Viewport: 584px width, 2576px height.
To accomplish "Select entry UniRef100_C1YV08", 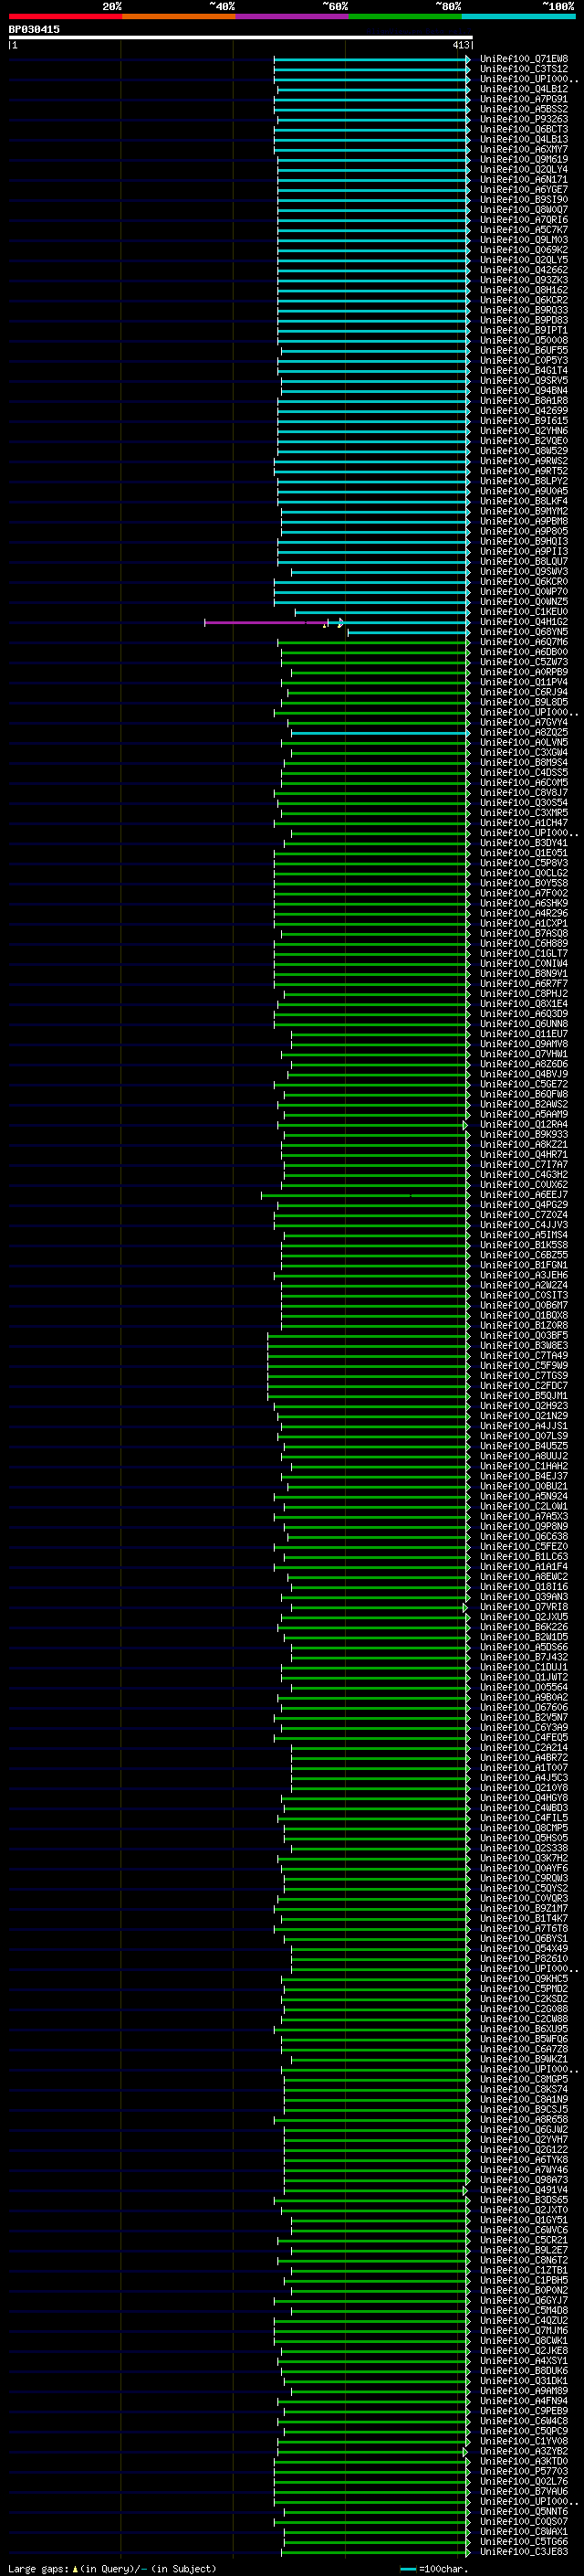I will [x=524, y=2441].
